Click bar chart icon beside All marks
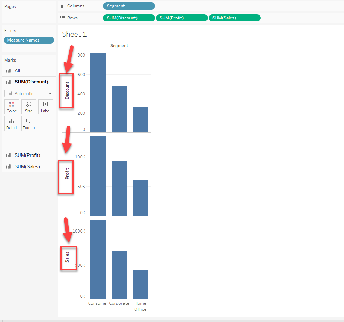Screen dimensions: 344x322 (8, 71)
